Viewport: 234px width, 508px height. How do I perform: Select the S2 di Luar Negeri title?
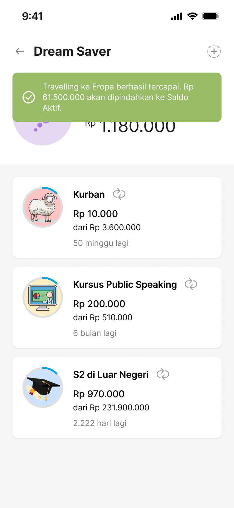[x=111, y=375]
